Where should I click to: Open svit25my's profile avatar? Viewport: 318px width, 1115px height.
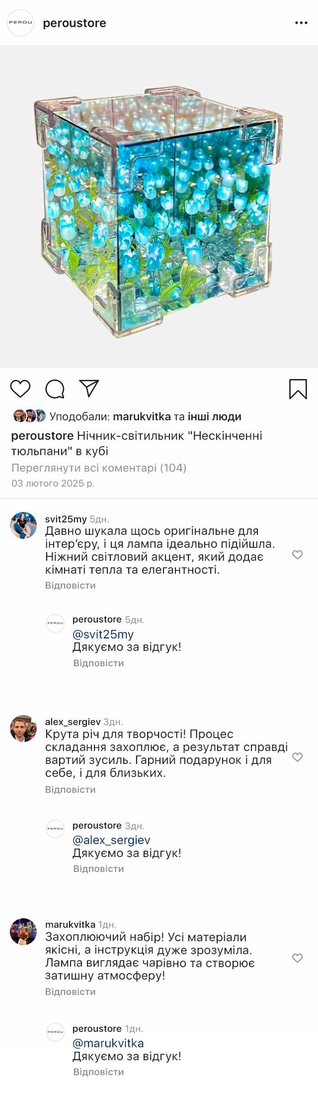23,525
